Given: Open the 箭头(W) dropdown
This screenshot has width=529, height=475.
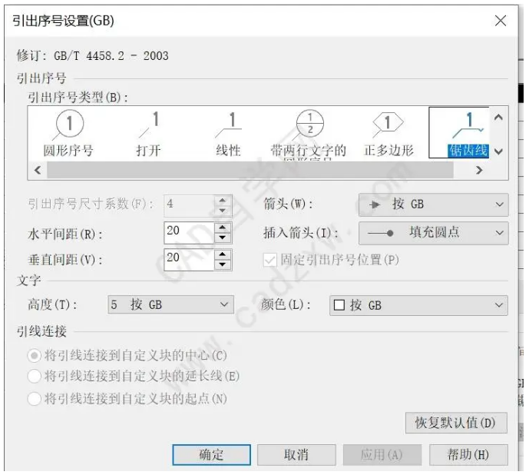Looking at the screenshot, I should 434,204.
